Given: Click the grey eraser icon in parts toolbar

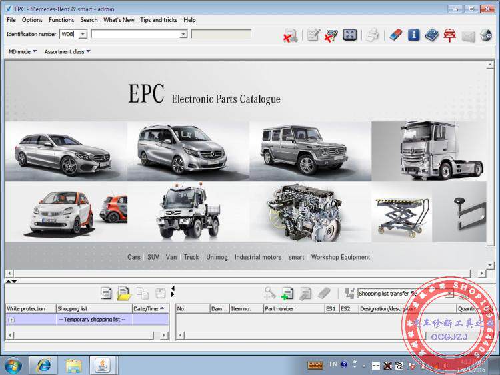Looking at the screenshot, I should [x=324, y=293].
